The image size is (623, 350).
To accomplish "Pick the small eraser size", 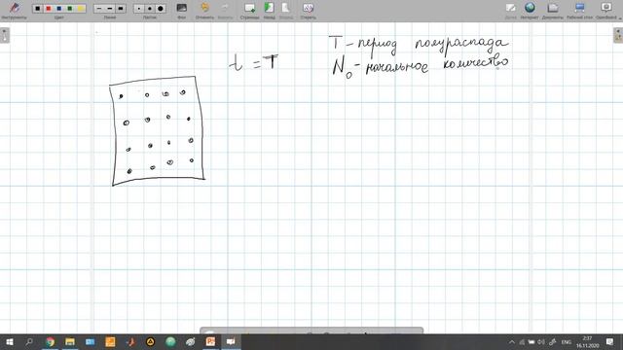I will click(139, 9).
